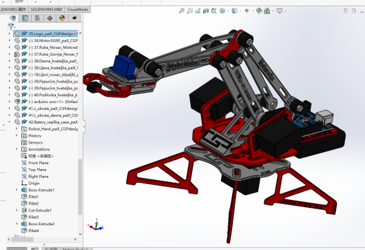Click the Dynamic Annotation Views icon
This screenshot has width=365, height=250.
pyautogui.click(x=213, y=11)
